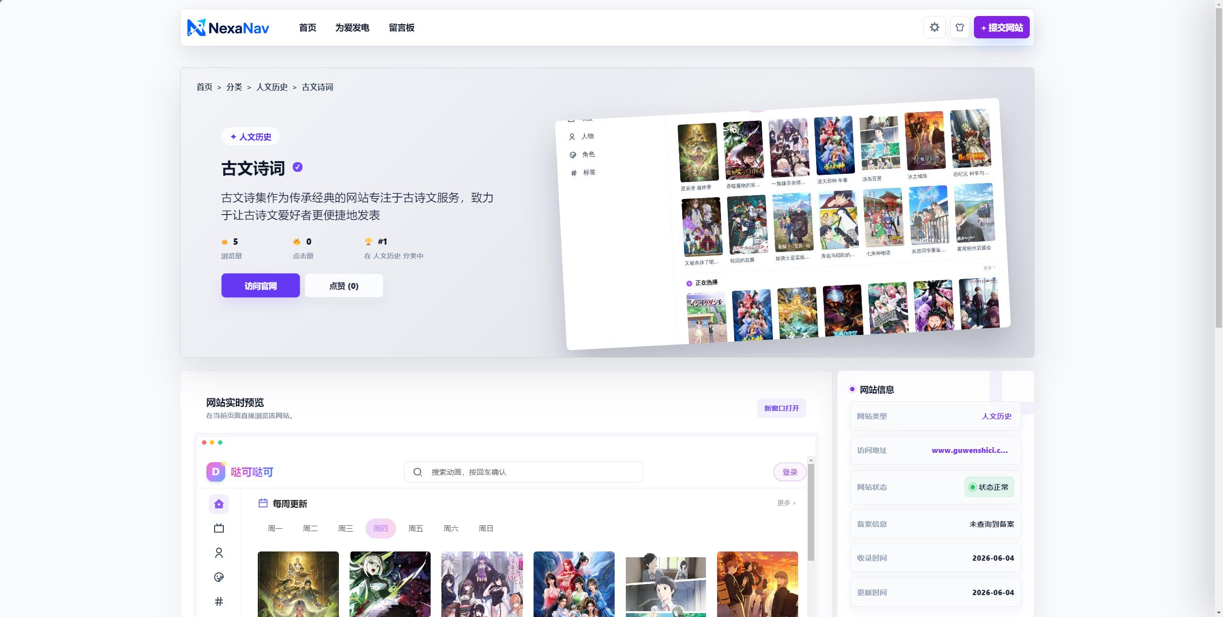The width and height of the screenshot is (1223, 617).
Task: Click the person icon in preview sidebar
Action: coord(219,553)
